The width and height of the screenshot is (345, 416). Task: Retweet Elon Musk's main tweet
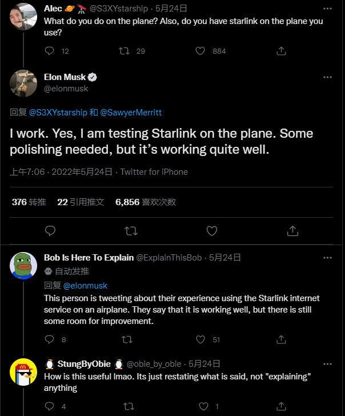[131, 231]
